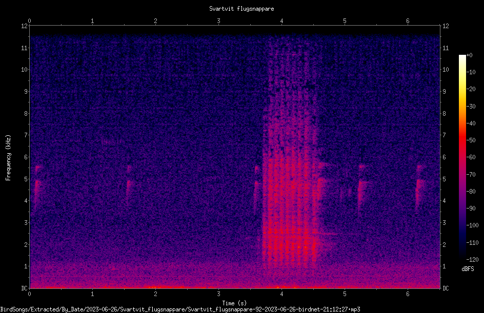Click the 'Time (s)' axis label
Image resolution: width=484 pixels, height=313 pixels.
pyautogui.click(x=234, y=303)
